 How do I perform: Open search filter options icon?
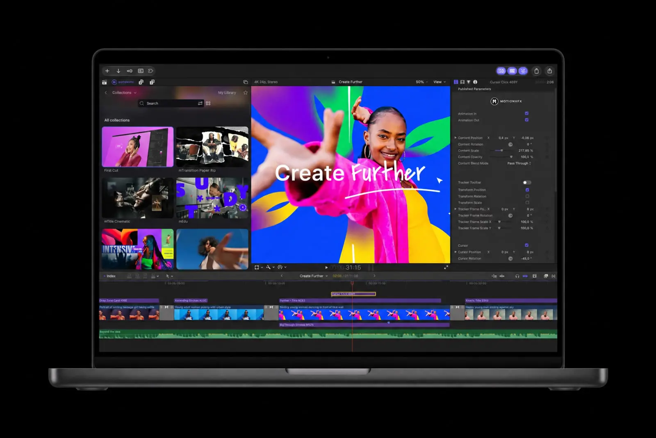click(x=200, y=103)
